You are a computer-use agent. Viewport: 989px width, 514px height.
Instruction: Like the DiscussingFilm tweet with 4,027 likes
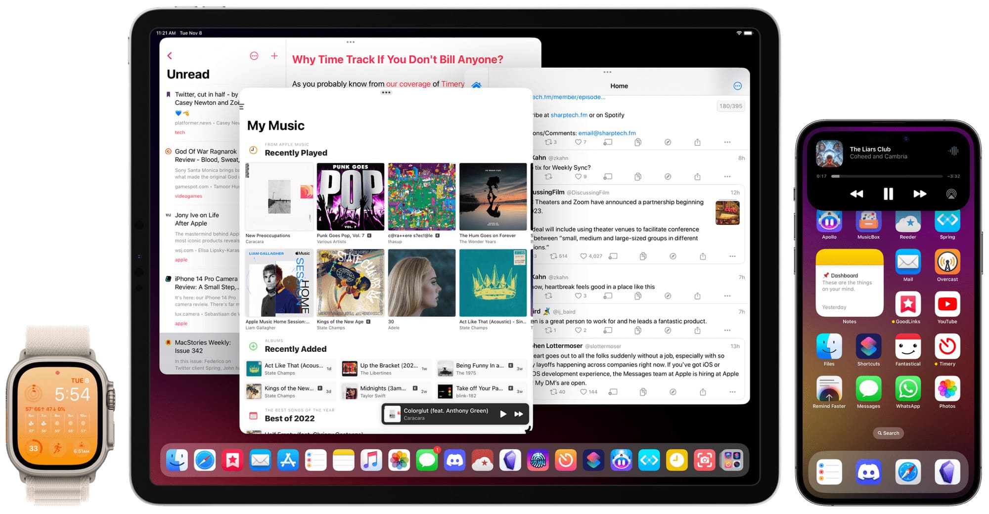(591, 256)
